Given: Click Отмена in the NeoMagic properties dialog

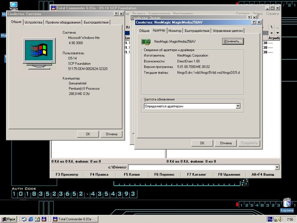Looking at the screenshot, I should click(x=225, y=143).
